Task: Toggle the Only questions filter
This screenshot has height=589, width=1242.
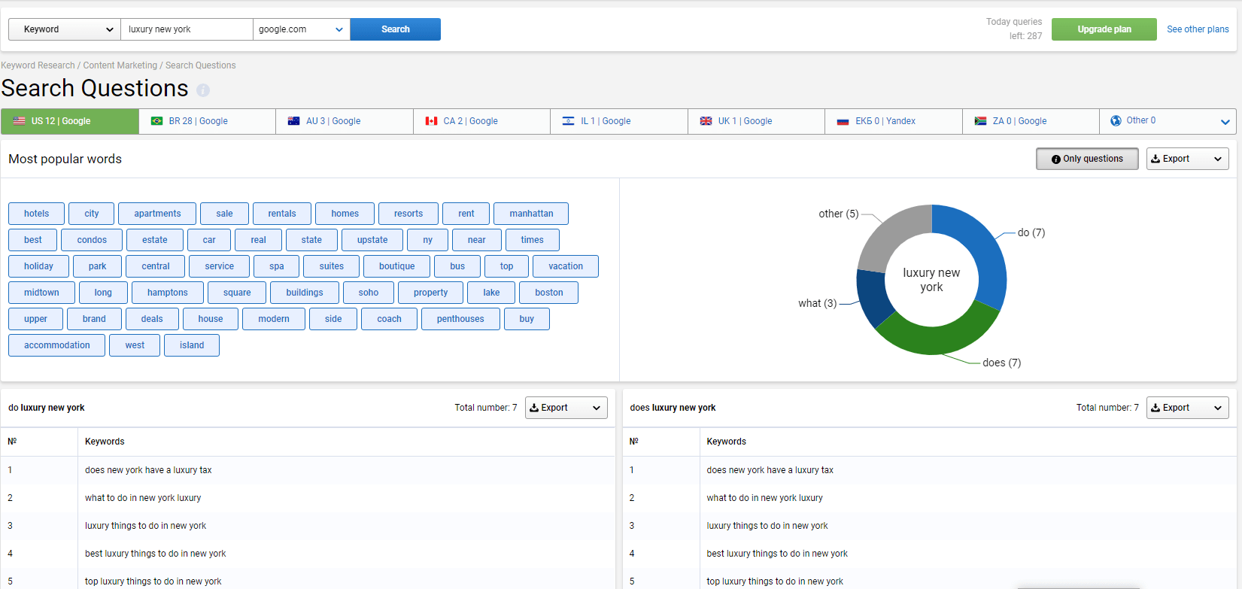Action: pos(1087,159)
